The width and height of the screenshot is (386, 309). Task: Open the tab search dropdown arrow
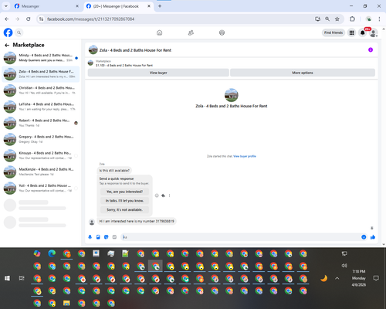(5, 6)
